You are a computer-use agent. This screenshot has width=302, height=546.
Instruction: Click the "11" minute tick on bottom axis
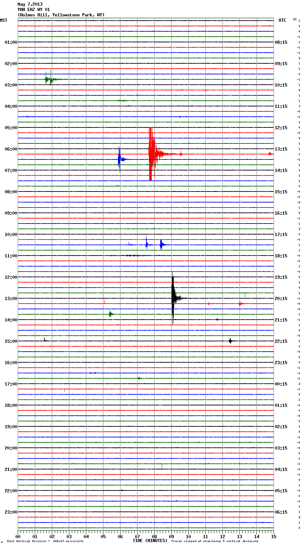coord(205,536)
